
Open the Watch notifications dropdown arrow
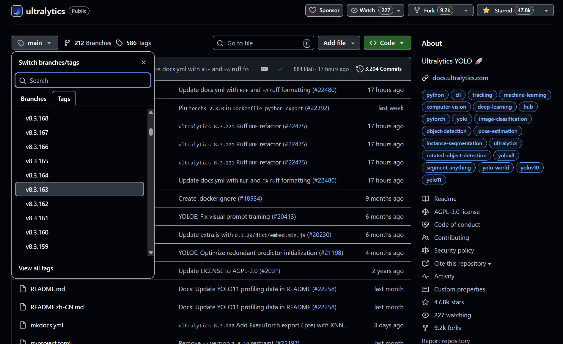click(x=399, y=10)
